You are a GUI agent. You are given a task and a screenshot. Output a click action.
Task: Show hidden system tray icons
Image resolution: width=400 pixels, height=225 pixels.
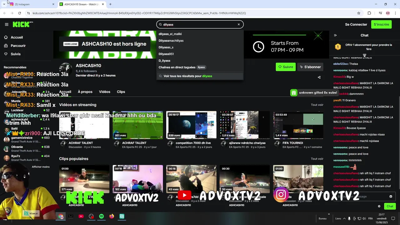(x=344, y=218)
